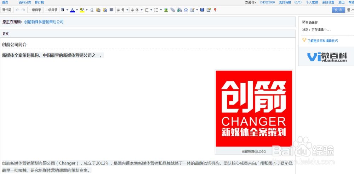Click the redo arrow icon

(23, 10)
